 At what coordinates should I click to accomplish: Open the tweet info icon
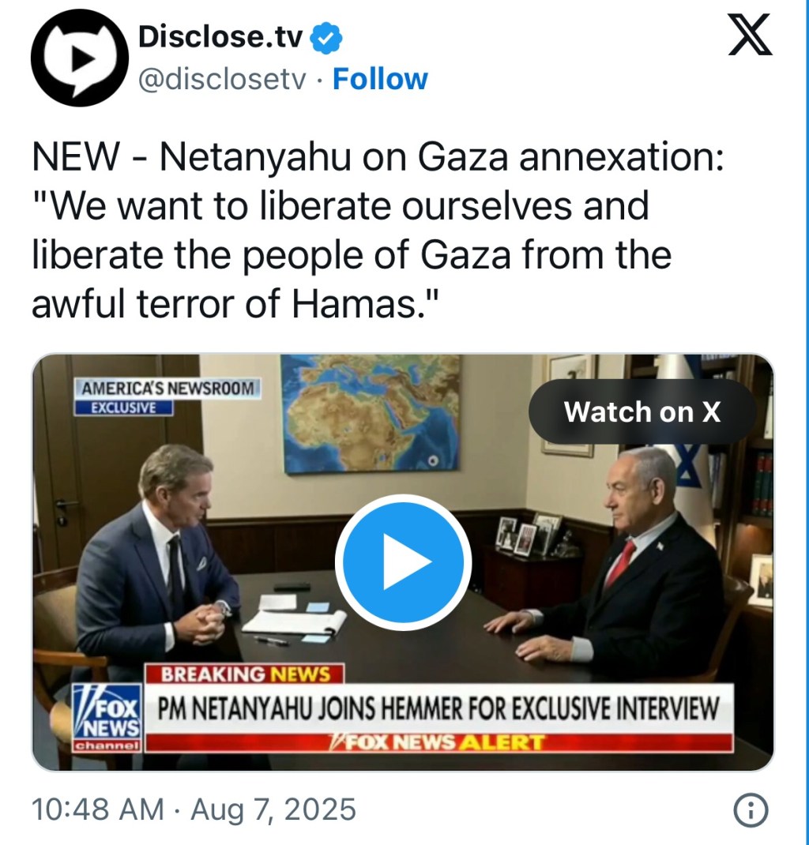(x=751, y=810)
